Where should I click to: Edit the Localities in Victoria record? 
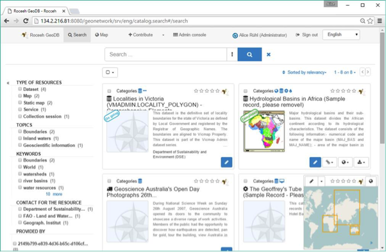click(226, 162)
